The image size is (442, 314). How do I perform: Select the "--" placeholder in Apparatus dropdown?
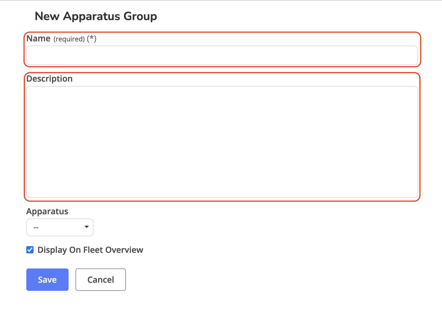[x=36, y=228]
